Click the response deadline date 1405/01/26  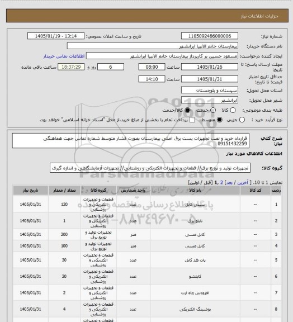pos(210,67)
